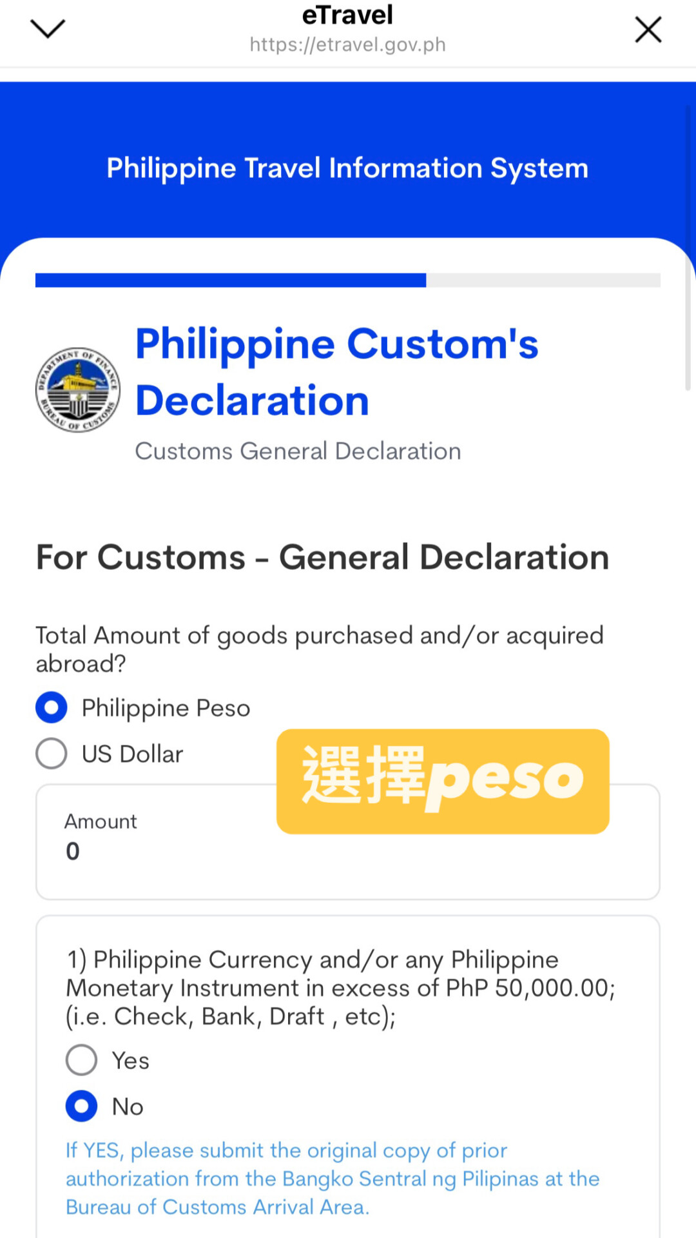Tap the eTravel page title
Image resolution: width=696 pixels, height=1238 pixels.
click(347, 15)
